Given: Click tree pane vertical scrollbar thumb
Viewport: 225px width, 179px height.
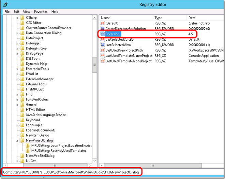Looking at the screenshot, I should [94, 65].
